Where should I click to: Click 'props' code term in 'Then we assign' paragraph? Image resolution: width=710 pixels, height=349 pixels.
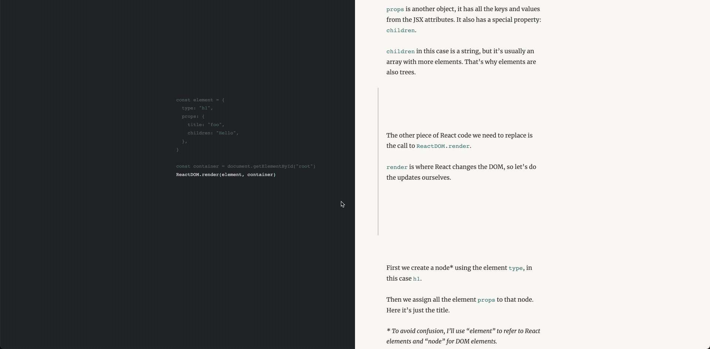pyautogui.click(x=486, y=300)
